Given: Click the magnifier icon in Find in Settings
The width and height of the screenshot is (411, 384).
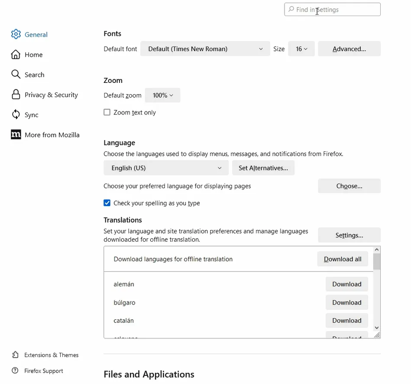Looking at the screenshot, I should (x=291, y=9).
